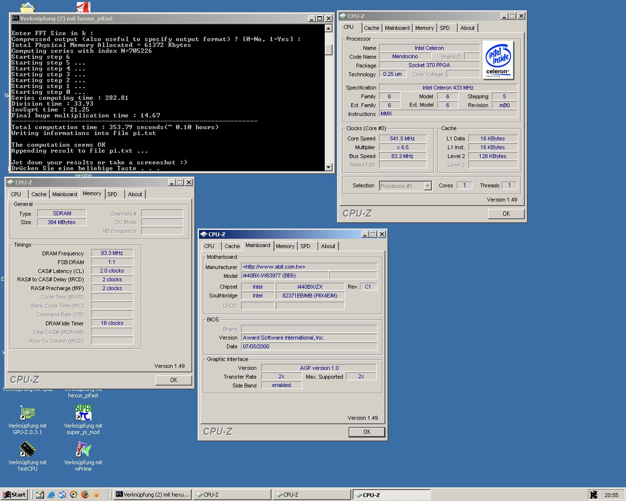Select Cache tab in the Abit motherboard window
The height and width of the screenshot is (501, 626).
click(232, 246)
